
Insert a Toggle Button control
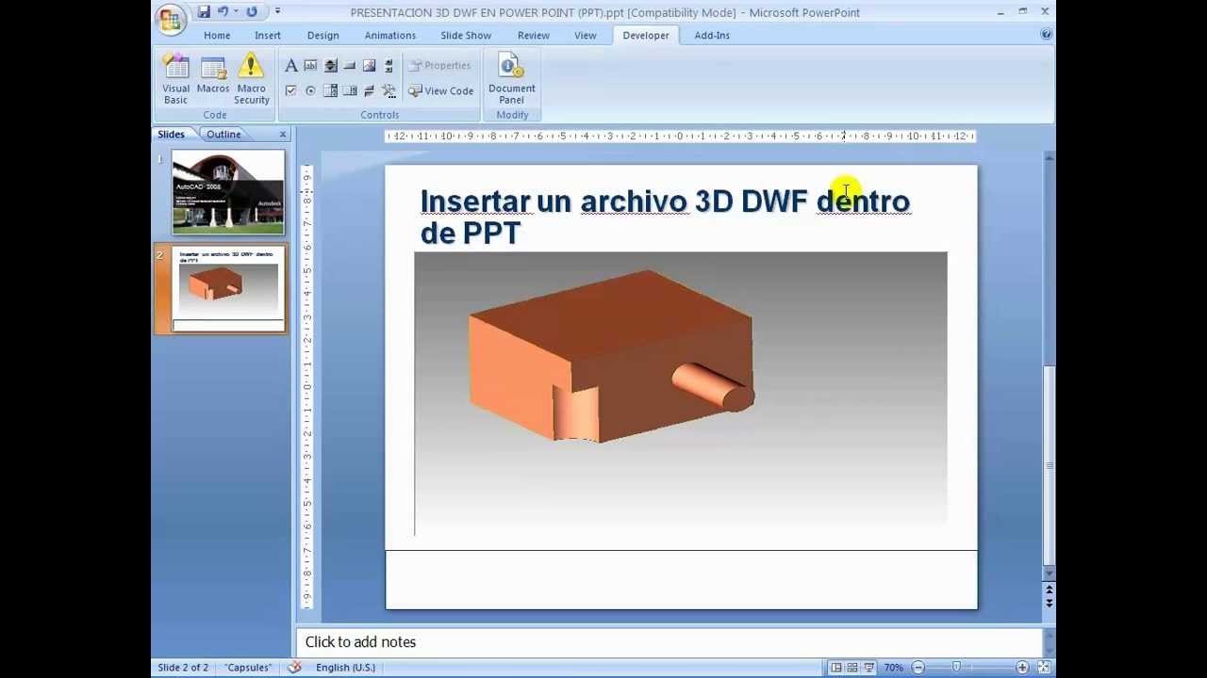click(x=370, y=91)
